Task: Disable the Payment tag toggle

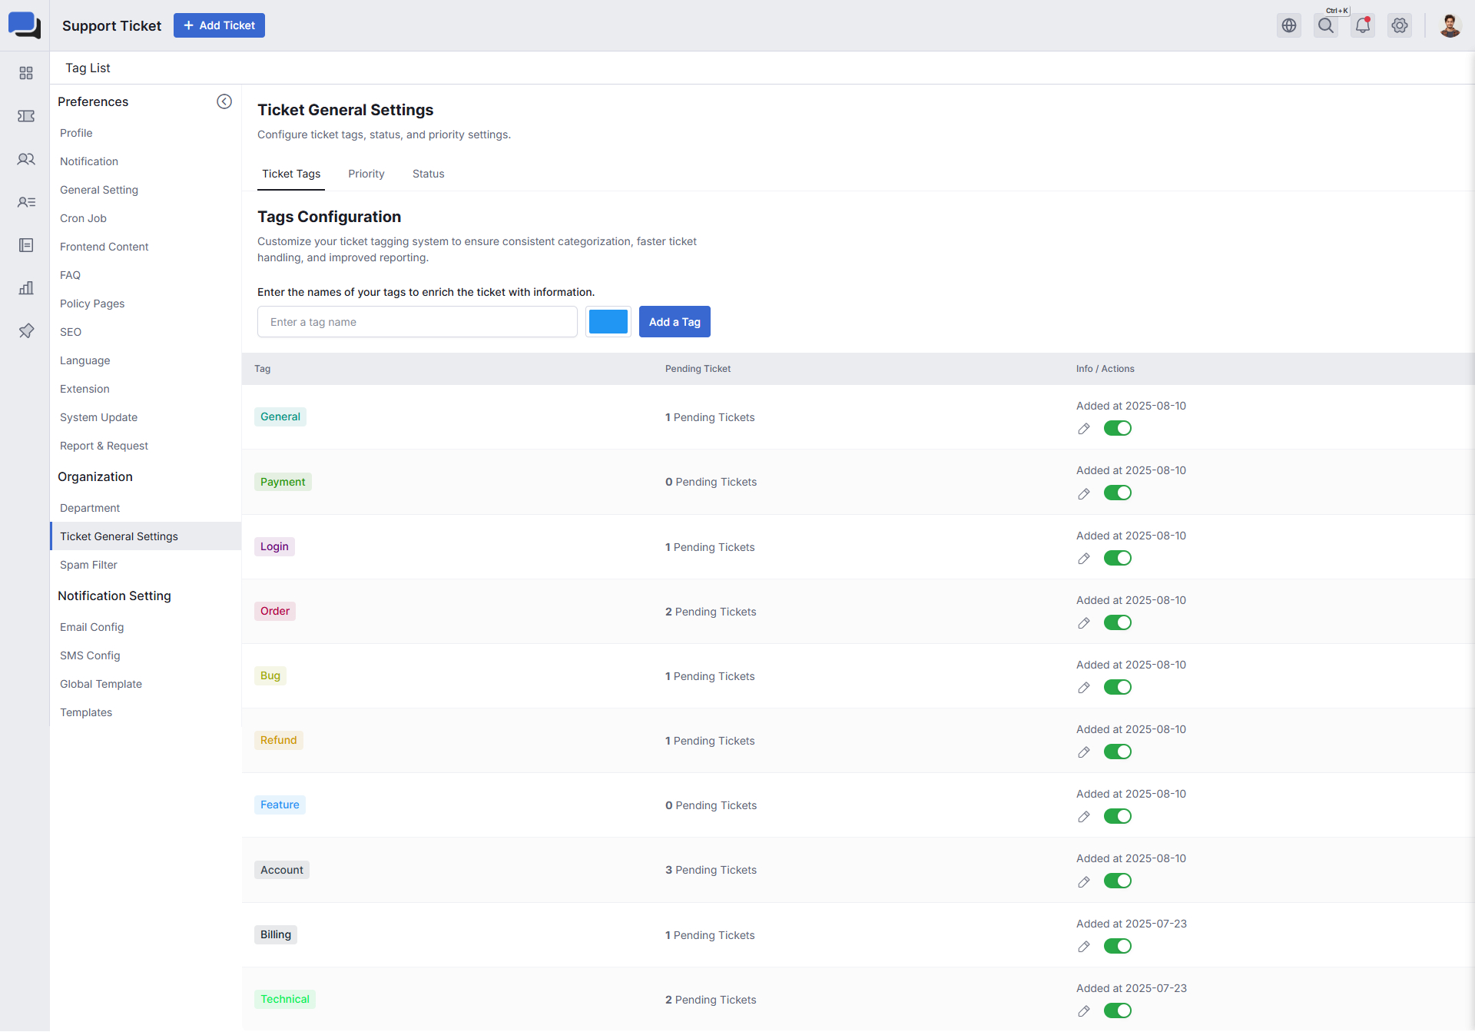Action: point(1118,493)
